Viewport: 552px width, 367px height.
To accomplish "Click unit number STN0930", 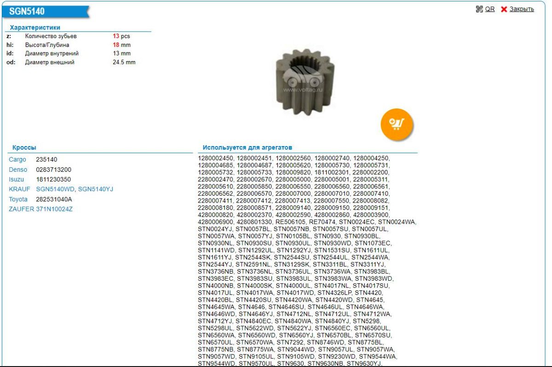I will click(328, 237).
